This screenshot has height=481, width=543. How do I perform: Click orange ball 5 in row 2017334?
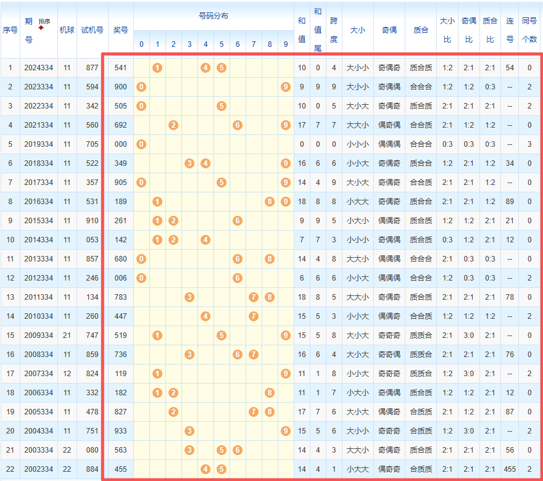point(222,183)
